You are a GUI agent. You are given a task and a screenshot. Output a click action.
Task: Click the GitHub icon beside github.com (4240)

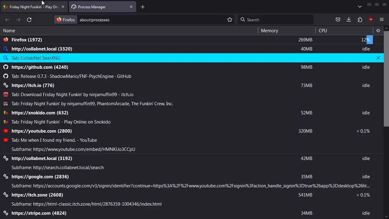(5, 67)
